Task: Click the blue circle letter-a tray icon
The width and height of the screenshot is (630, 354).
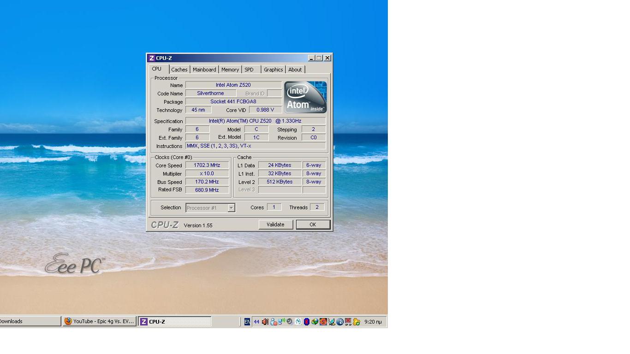Action: coord(340,322)
